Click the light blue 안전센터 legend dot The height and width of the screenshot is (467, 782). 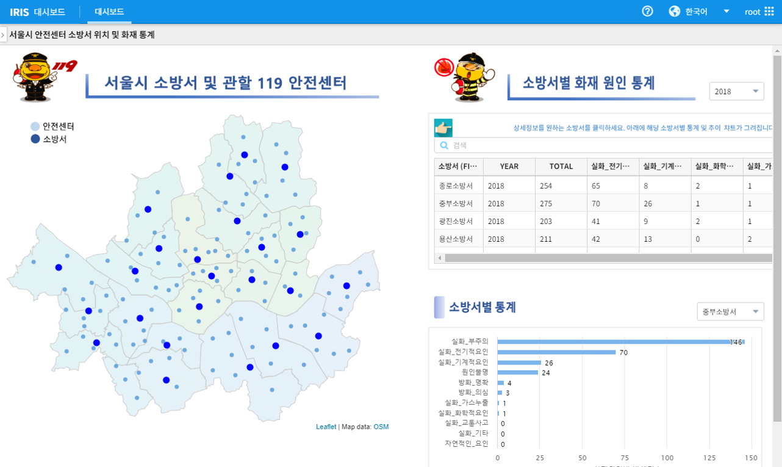35,126
